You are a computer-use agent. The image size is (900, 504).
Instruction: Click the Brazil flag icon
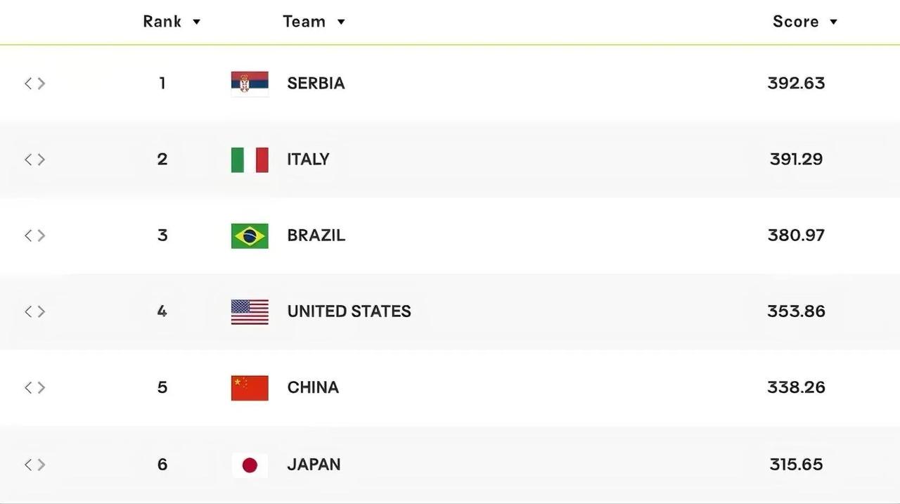(x=250, y=235)
